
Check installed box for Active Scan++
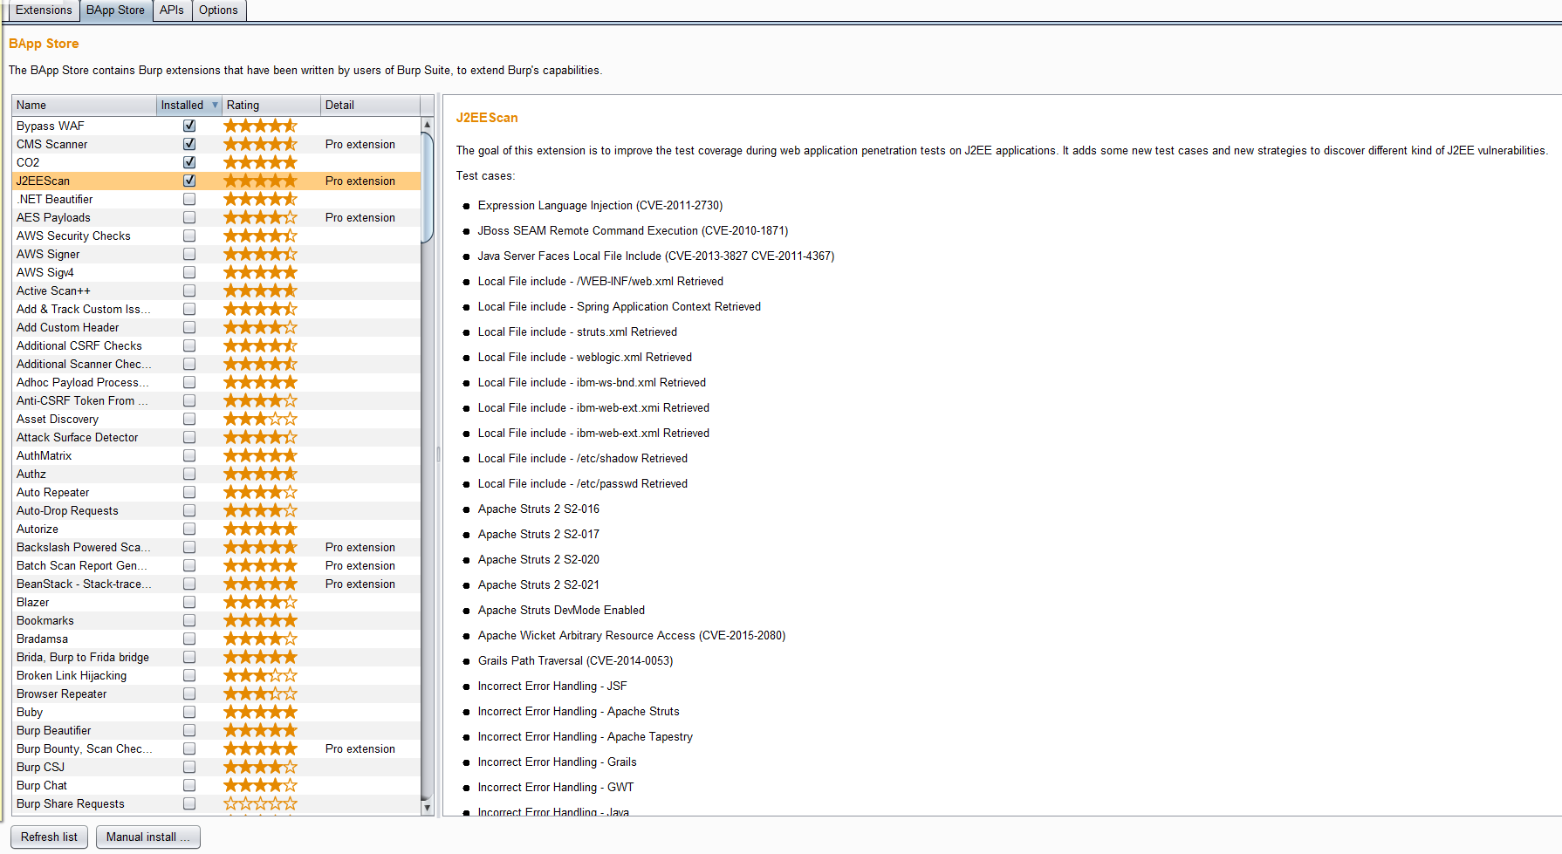coord(189,290)
